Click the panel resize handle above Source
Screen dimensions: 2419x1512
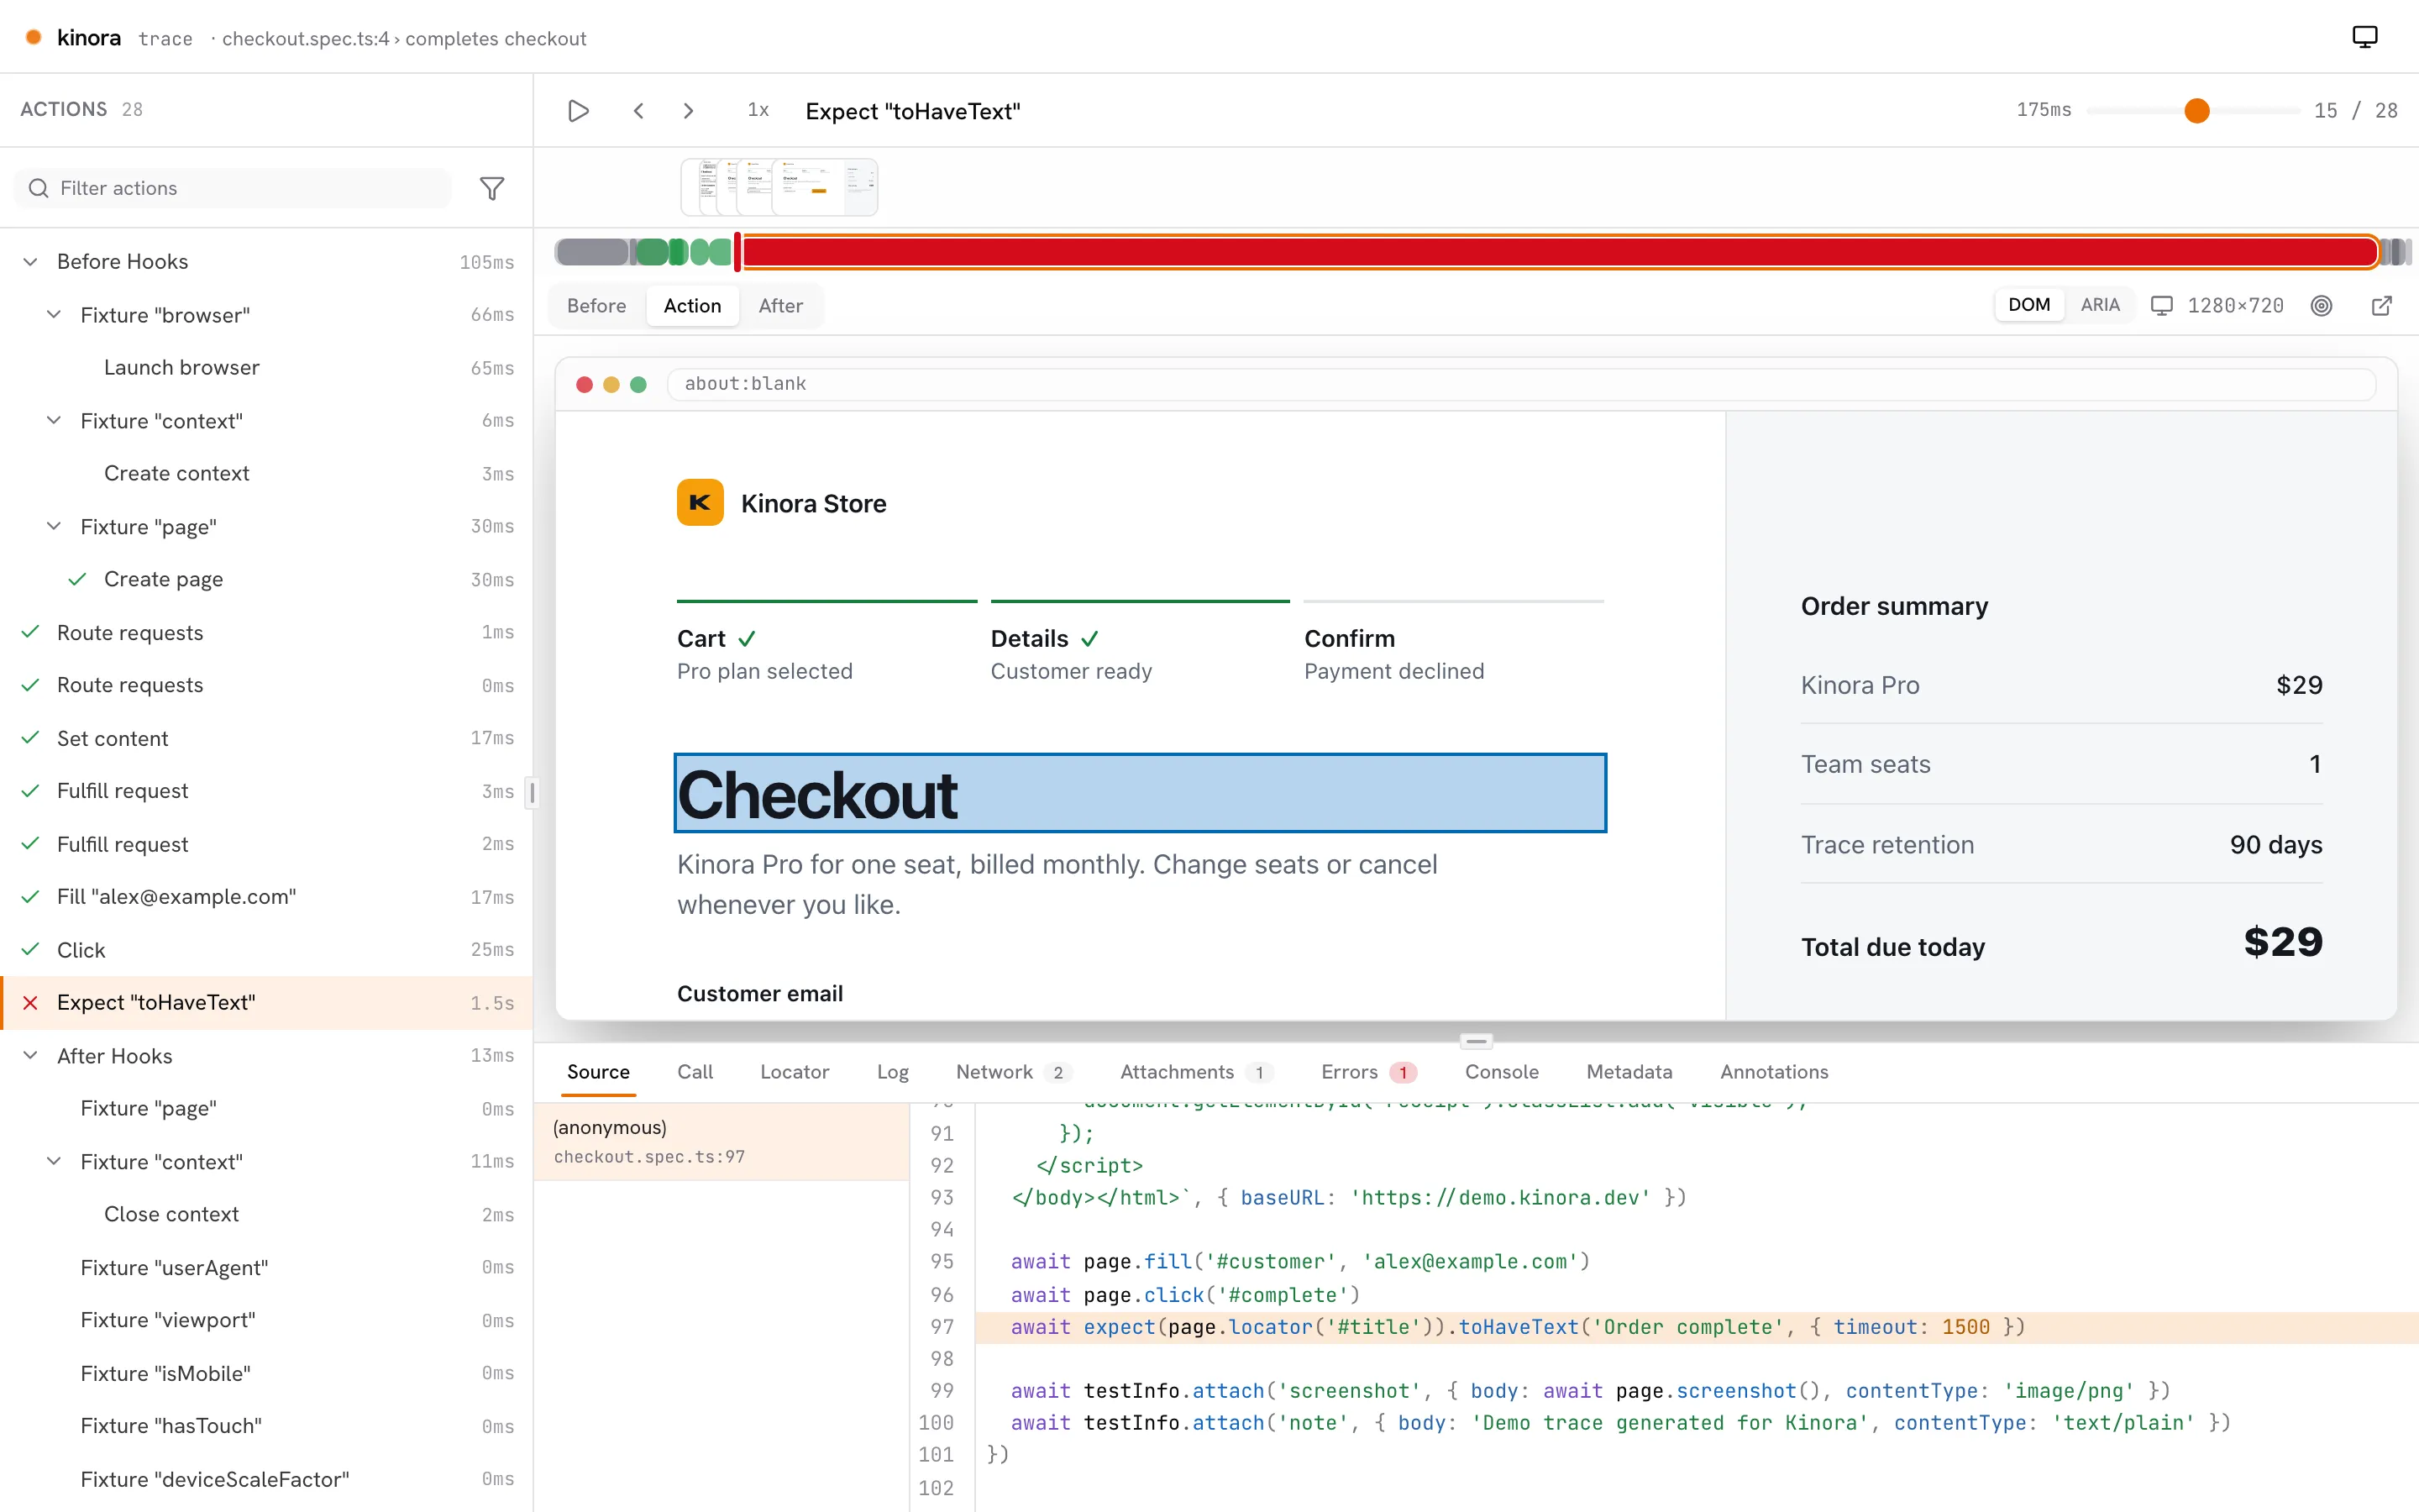tap(1476, 1041)
